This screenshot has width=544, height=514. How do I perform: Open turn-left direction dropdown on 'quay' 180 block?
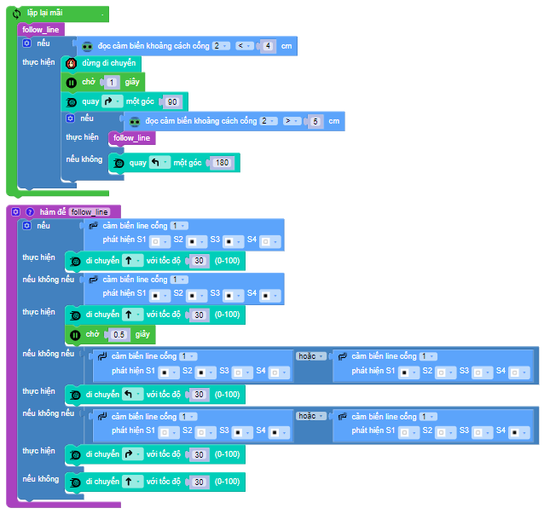(x=159, y=162)
